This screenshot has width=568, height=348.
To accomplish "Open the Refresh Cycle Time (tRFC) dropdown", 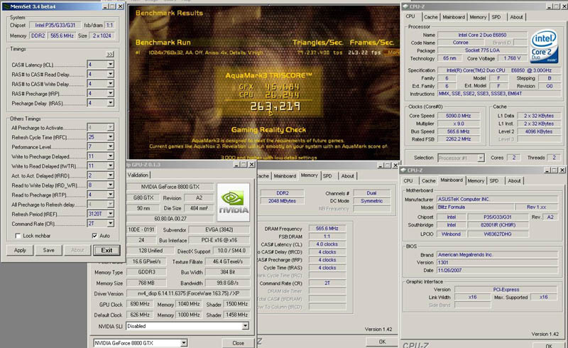I will [110, 137].
